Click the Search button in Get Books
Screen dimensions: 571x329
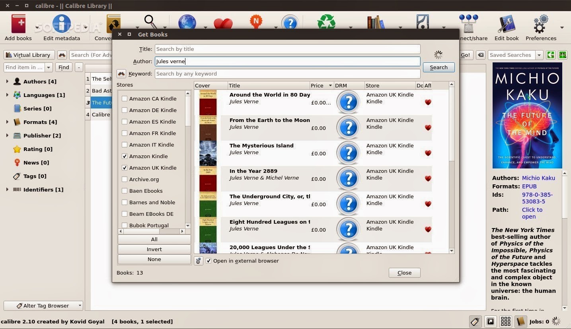point(438,67)
